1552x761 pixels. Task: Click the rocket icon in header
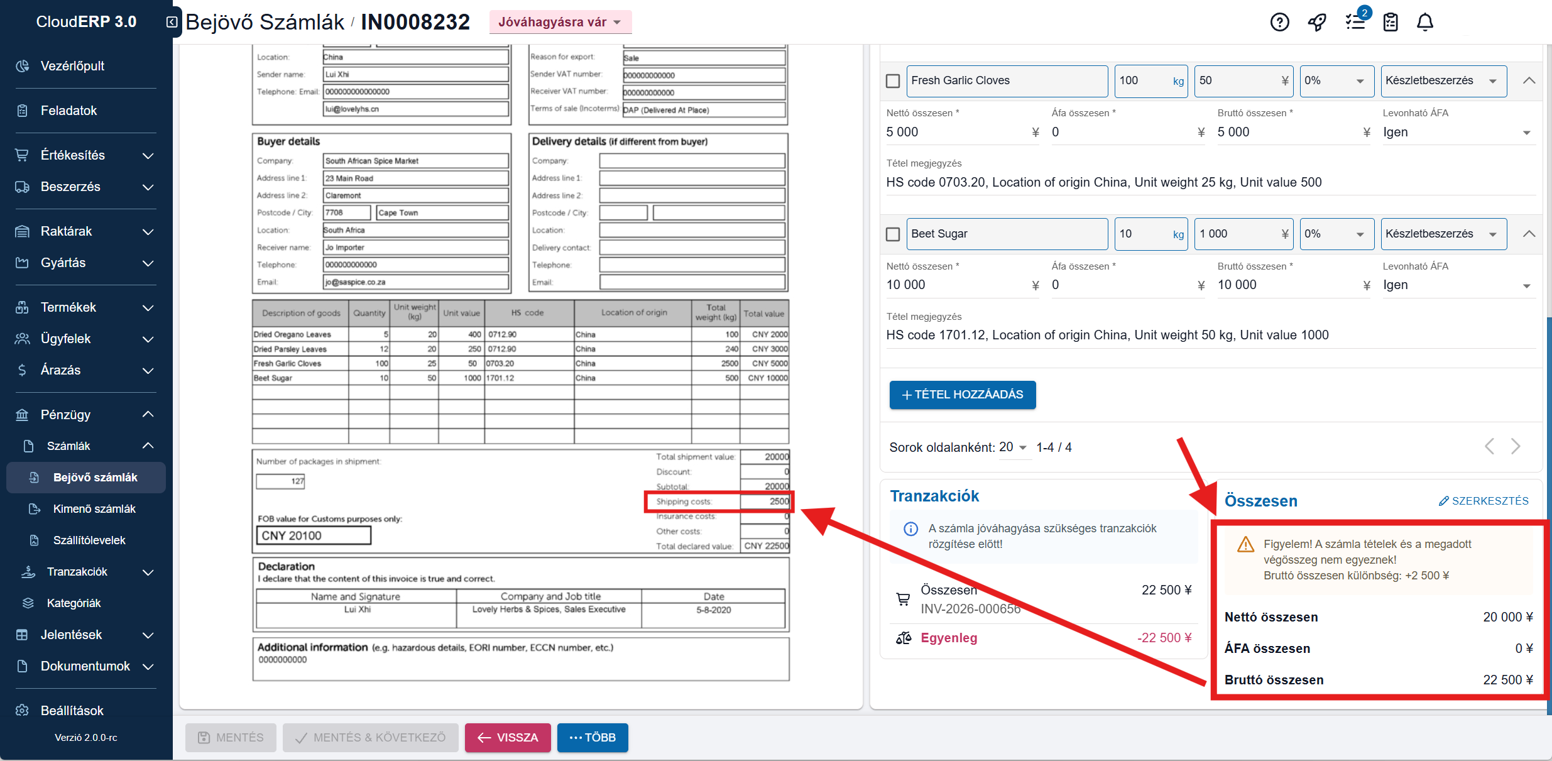coord(1317,23)
